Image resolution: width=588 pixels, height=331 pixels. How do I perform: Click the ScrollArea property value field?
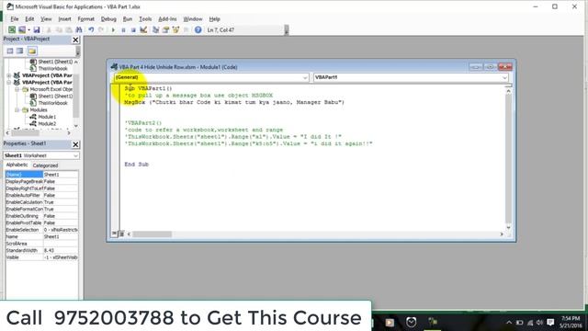coord(61,243)
